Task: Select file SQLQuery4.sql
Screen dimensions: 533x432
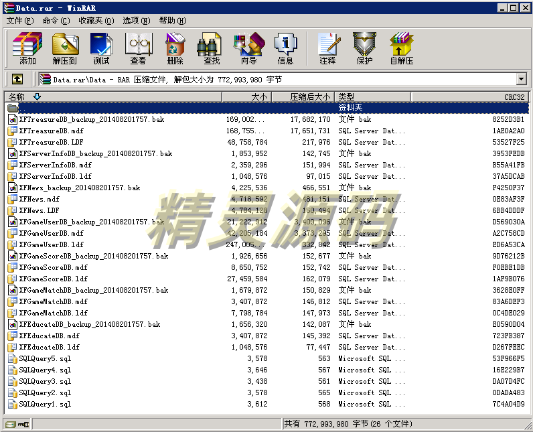Action: pyautogui.click(x=45, y=370)
